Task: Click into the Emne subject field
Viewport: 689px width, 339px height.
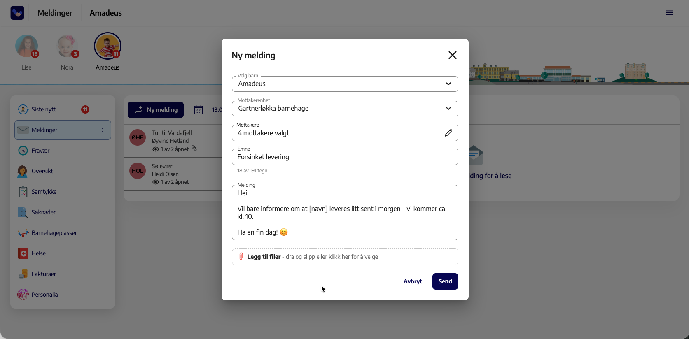Action: pos(345,157)
